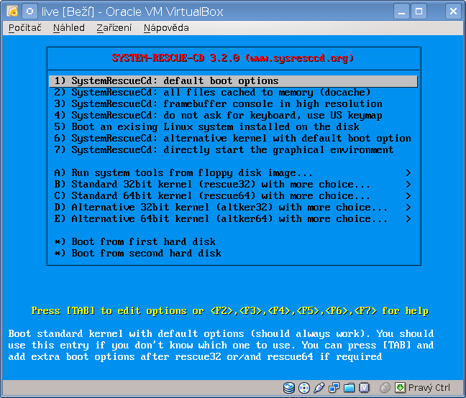
Task: Click the VirtualBox window title icon
Action: click(12, 11)
